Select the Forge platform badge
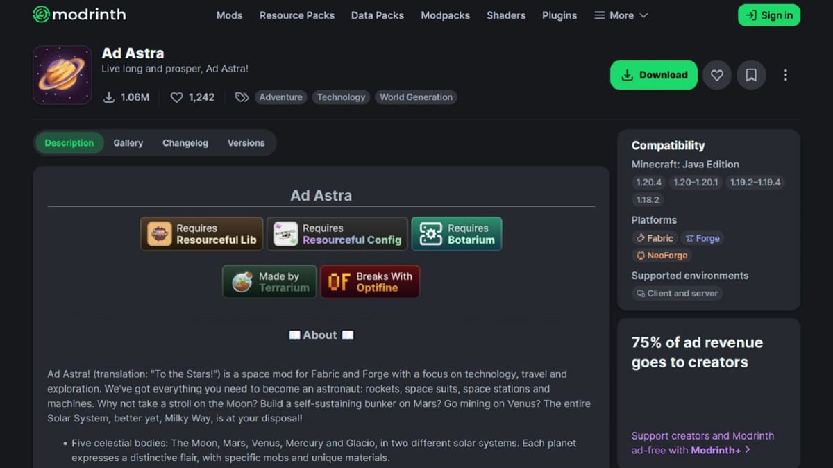Image resolution: width=833 pixels, height=468 pixels. pyautogui.click(x=702, y=238)
